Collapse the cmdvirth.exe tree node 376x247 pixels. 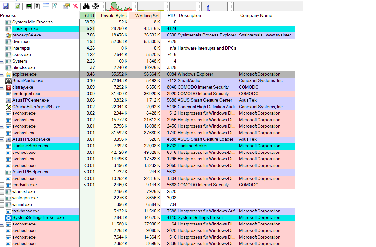2,185
